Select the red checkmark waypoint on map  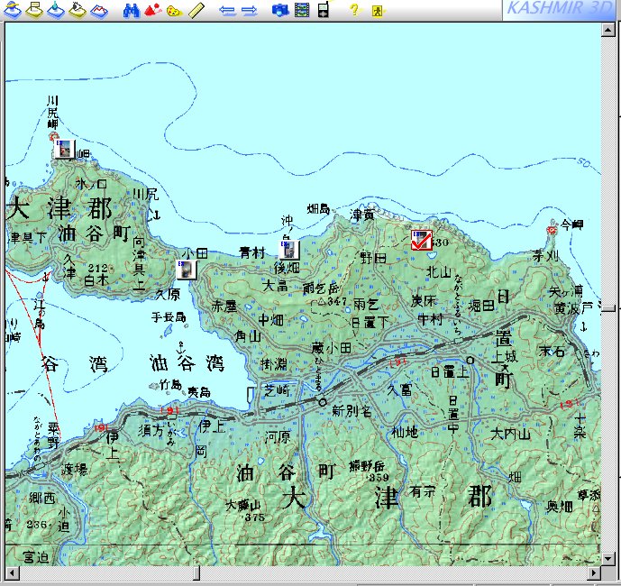click(420, 240)
